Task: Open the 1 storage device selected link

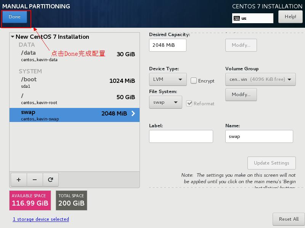Action: point(41,219)
